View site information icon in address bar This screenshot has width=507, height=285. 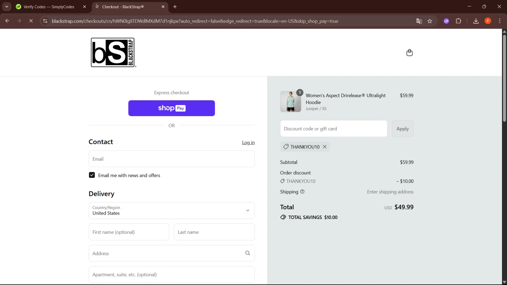pyautogui.click(x=45, y=21)
